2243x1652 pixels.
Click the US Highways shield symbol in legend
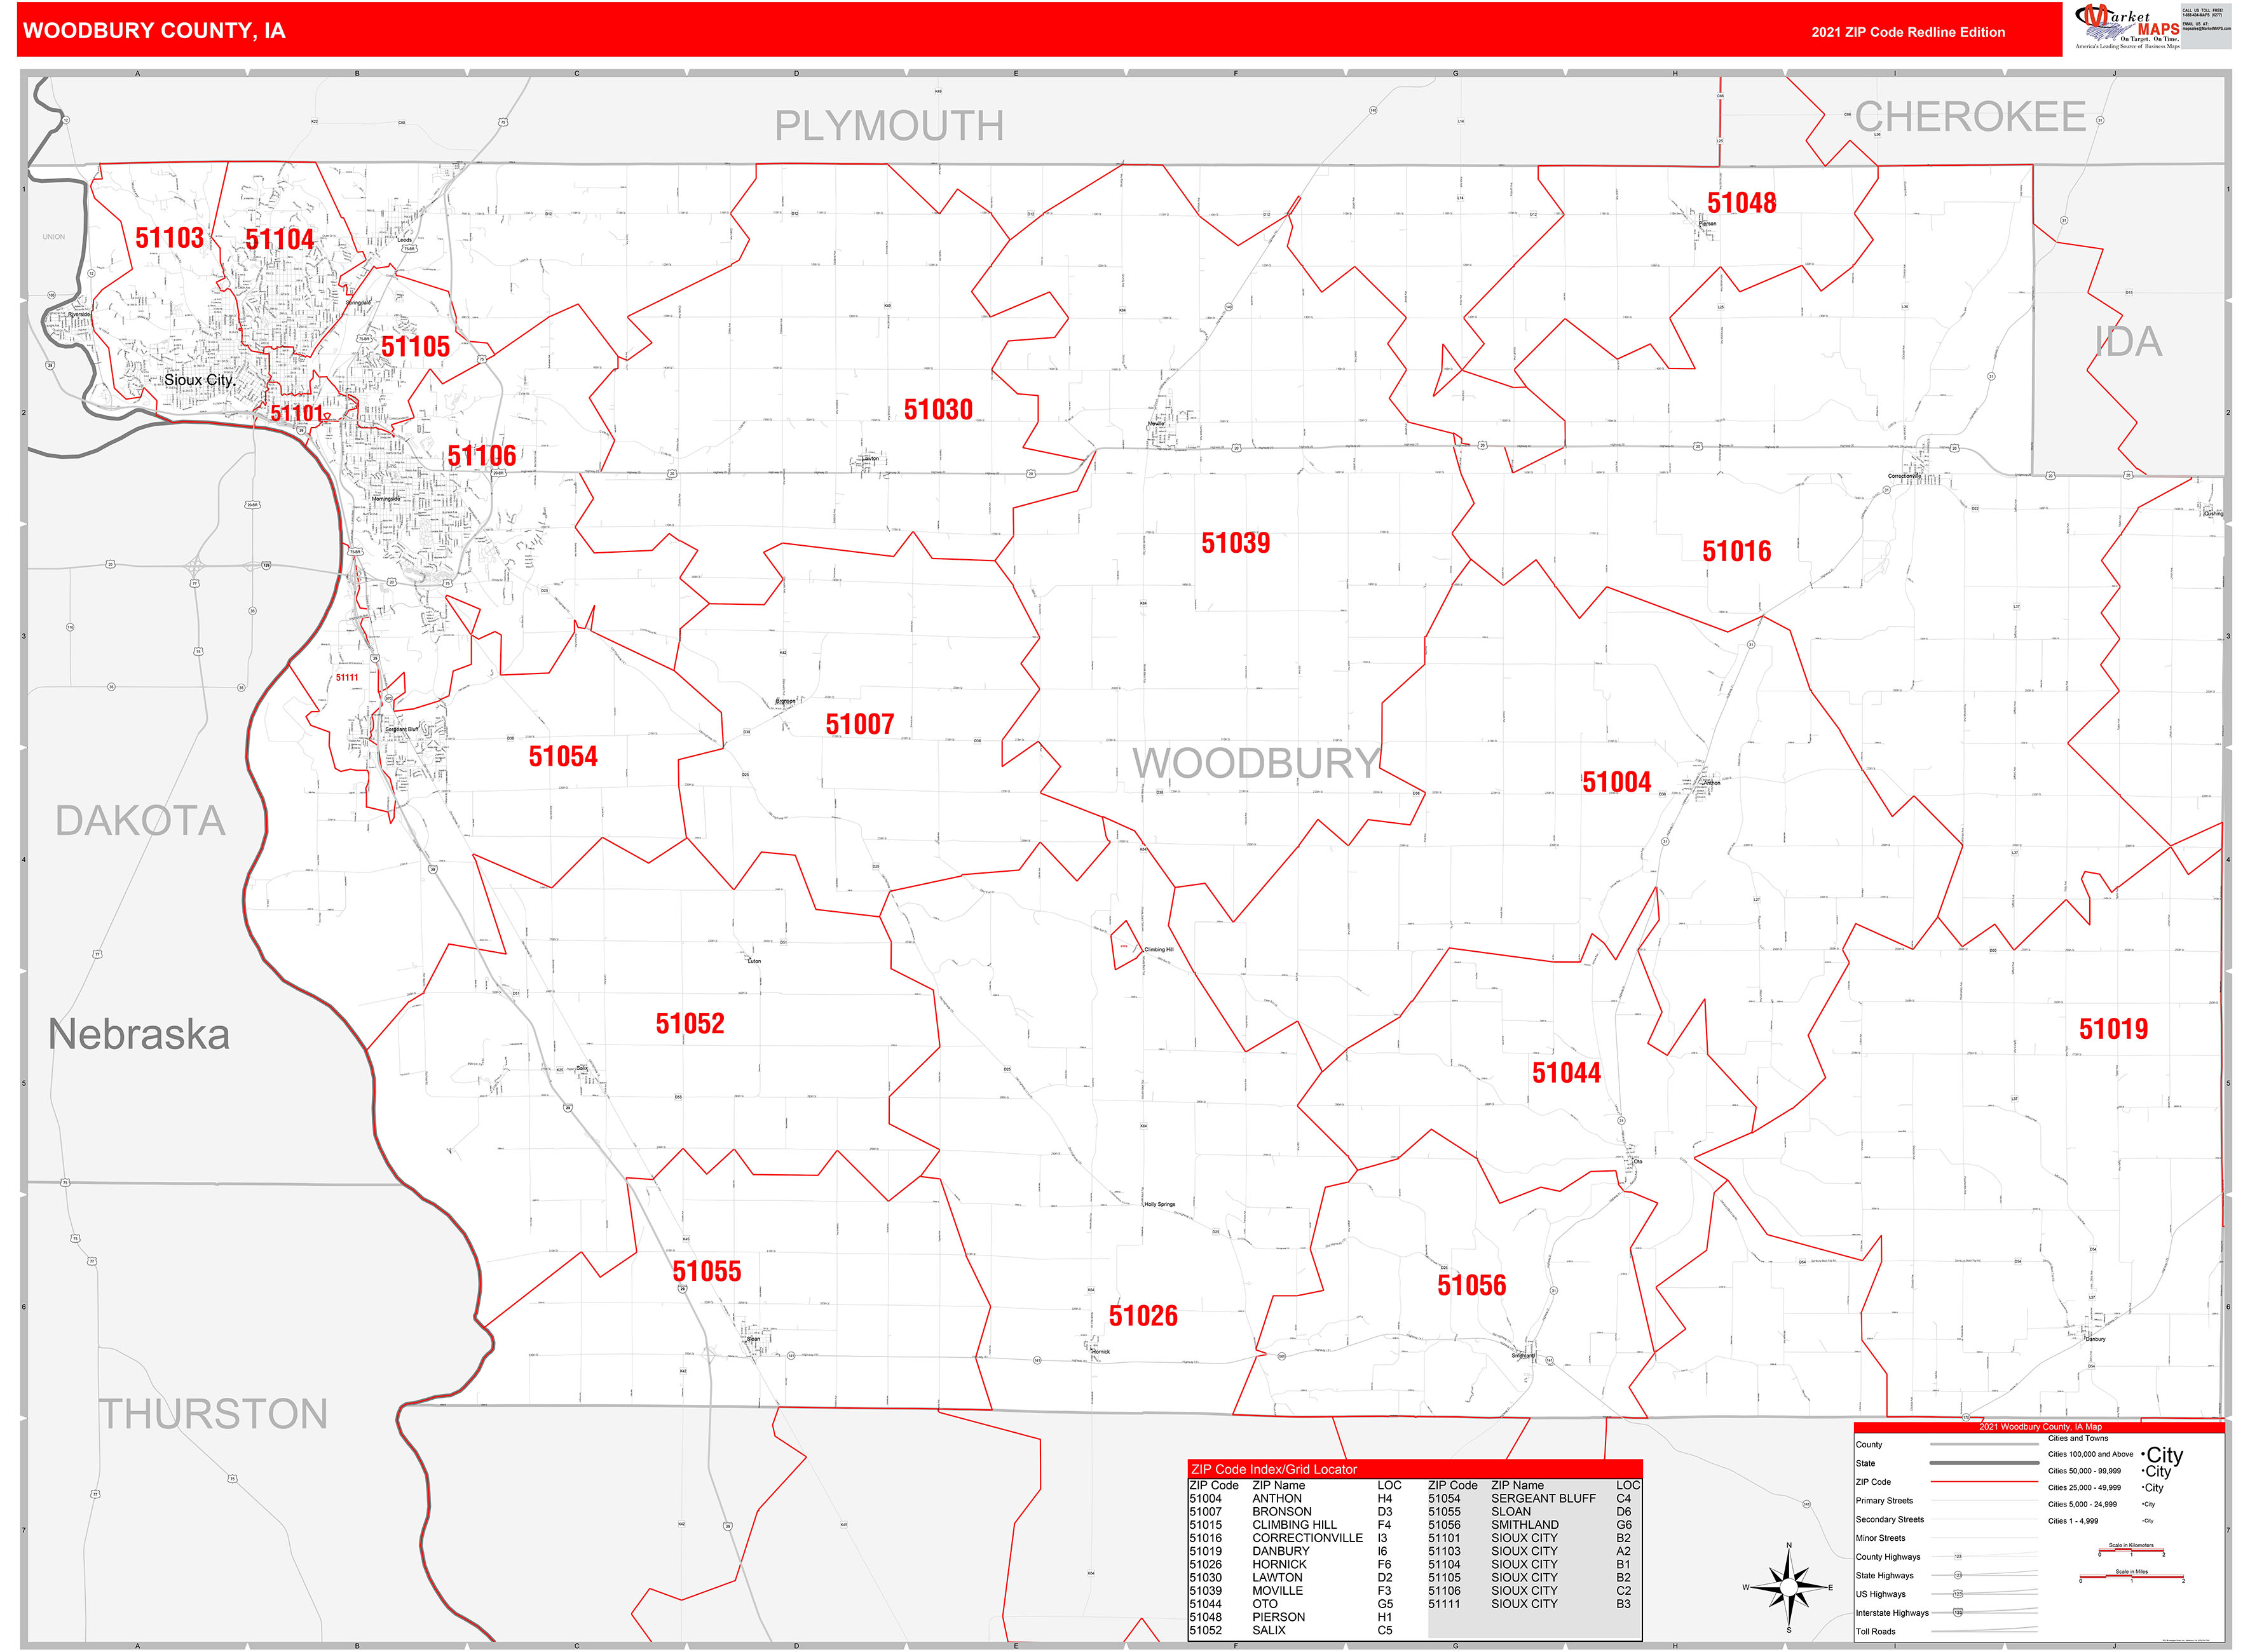pyautogui.click(x=1957, y=1593)
